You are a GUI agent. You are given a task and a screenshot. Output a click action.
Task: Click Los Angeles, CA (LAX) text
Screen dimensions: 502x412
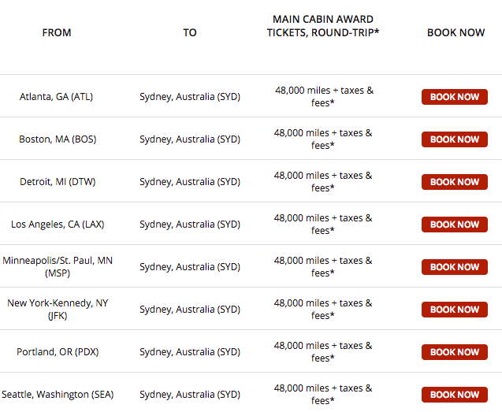[57, 225]
